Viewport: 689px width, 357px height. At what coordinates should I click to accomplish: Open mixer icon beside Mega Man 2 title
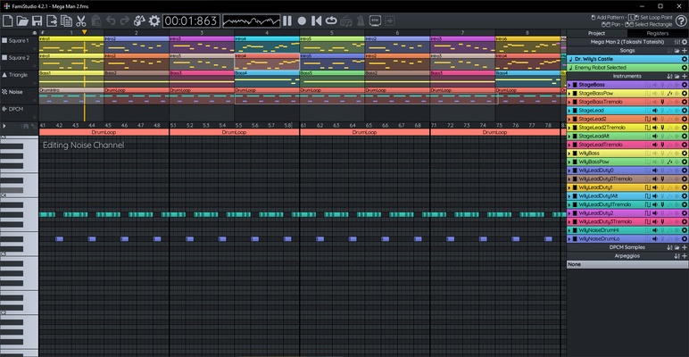[x=677, y=42]
